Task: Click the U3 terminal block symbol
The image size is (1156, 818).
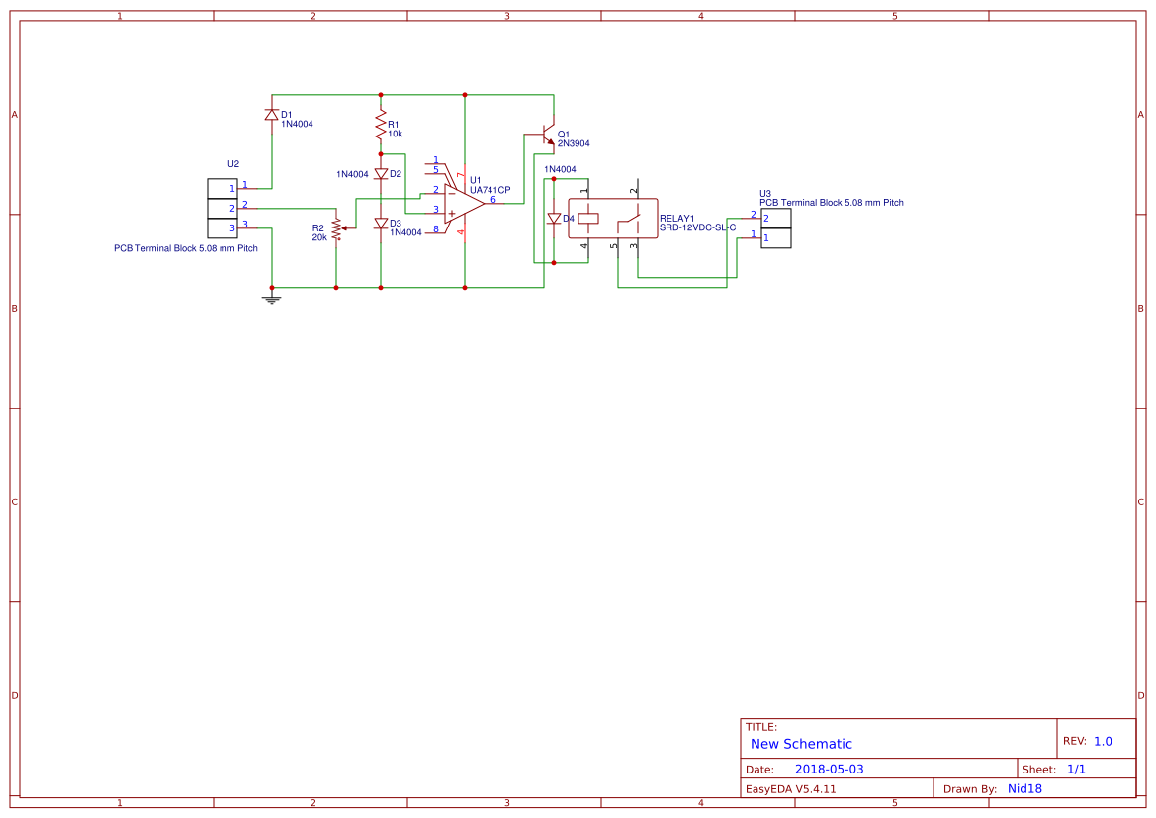Action: click(775, 227)
